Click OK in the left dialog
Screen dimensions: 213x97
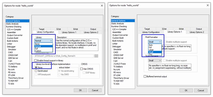[80, 90]
